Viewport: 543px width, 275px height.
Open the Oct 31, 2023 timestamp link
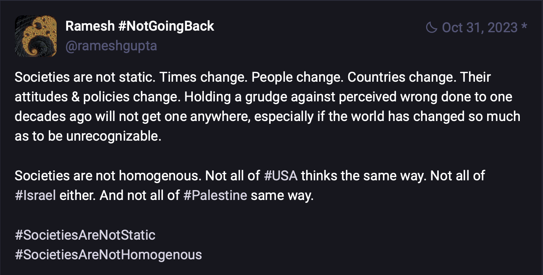point(480,27)
